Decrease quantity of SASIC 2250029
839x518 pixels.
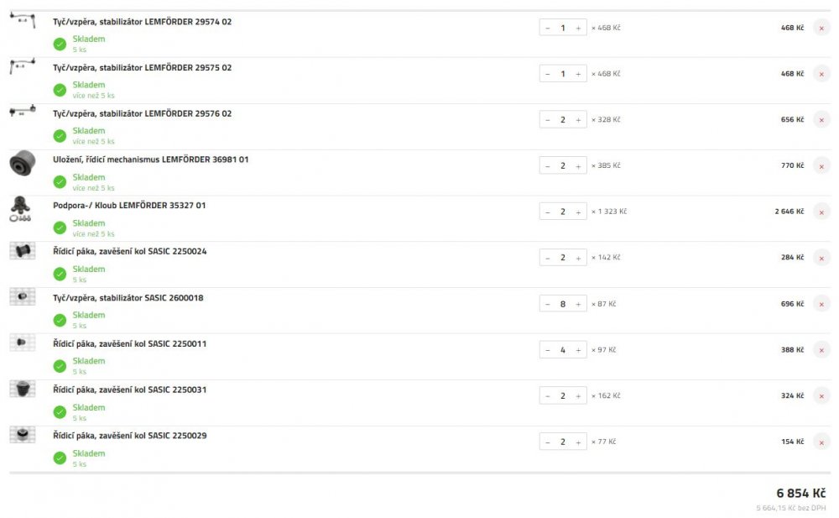coord(547,442)
